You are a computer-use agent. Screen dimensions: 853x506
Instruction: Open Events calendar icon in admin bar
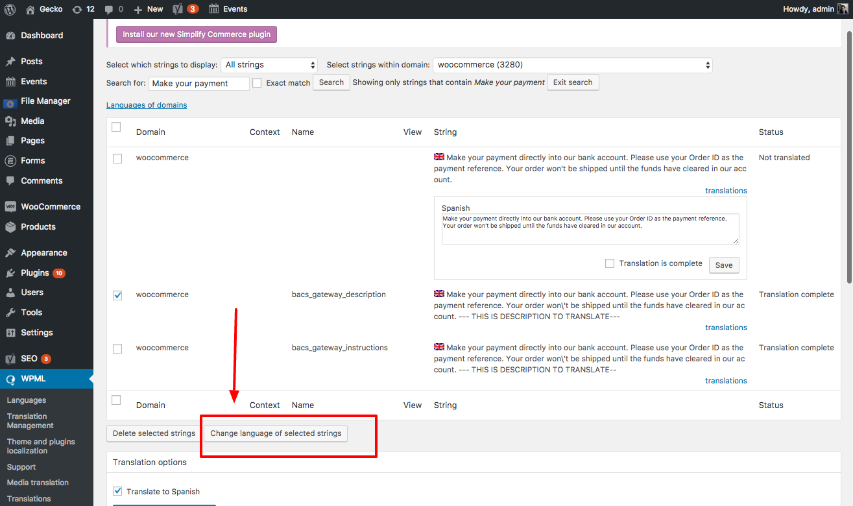click(x=214, y=9)
